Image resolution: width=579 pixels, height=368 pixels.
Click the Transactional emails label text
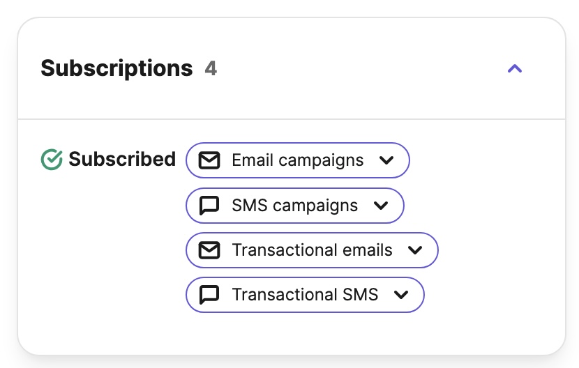click(x=312, y=250)
